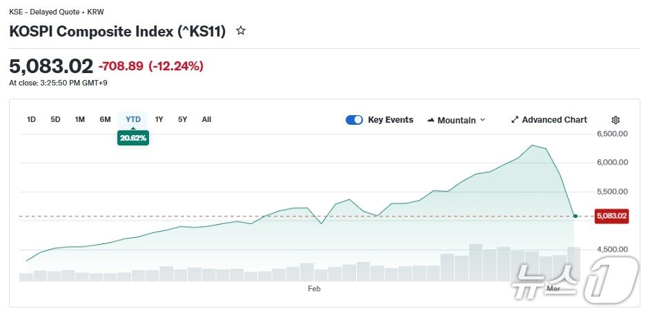Select the 5D time range tab

point(55,119)
